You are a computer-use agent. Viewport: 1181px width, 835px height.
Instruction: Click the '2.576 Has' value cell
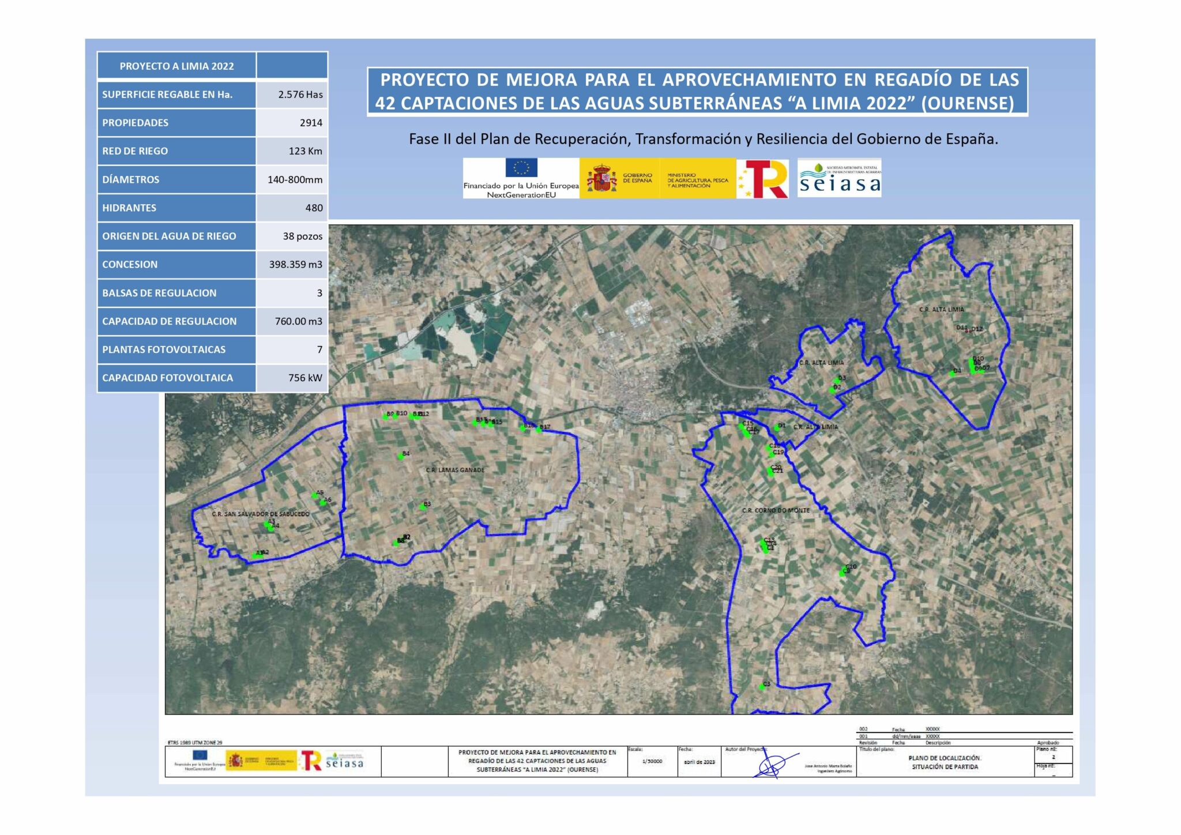coord(292,95)
